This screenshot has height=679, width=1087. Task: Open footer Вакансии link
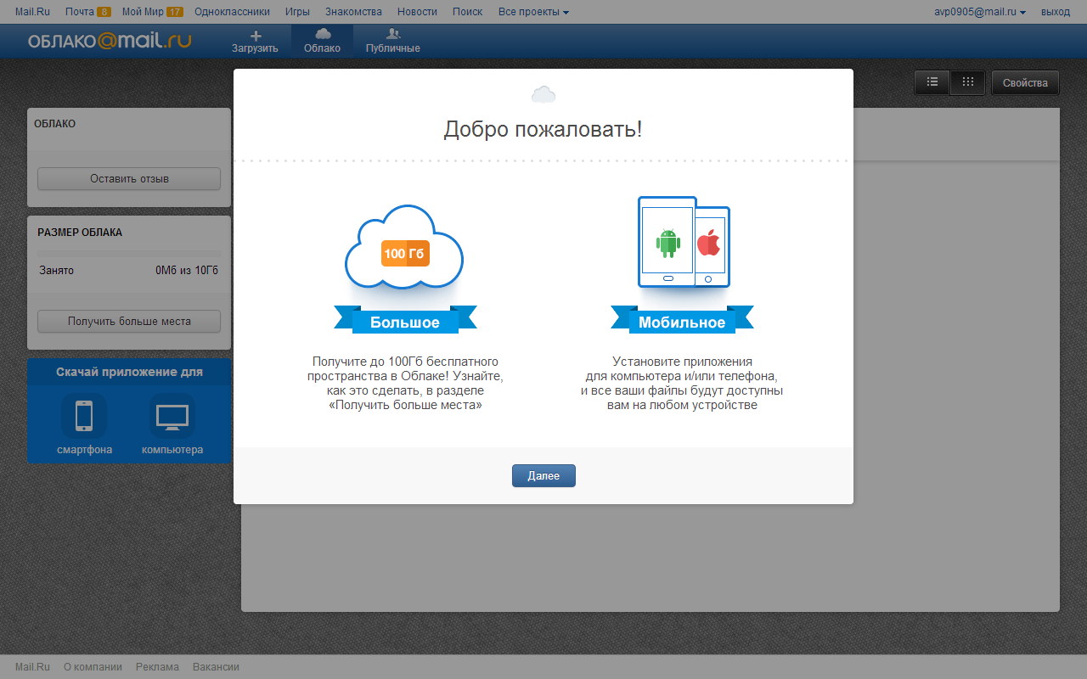pos(216,667)
